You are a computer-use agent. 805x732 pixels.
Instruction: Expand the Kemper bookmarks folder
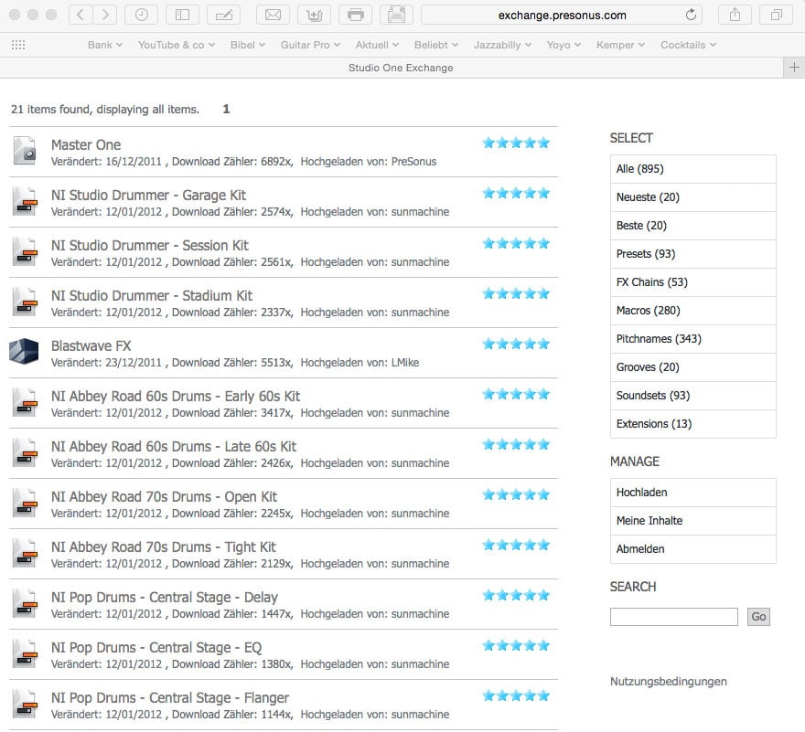(620, 45)
